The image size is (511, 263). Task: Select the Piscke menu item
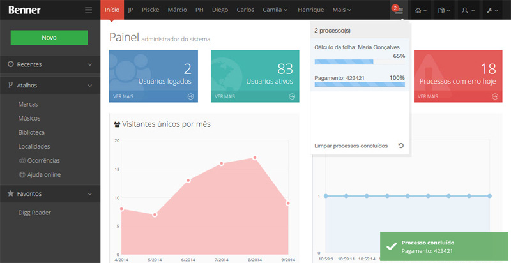tap(151, 10)
